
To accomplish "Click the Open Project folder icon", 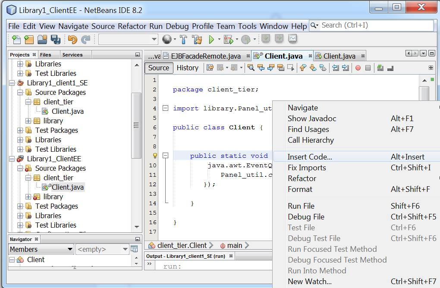I will pyautogui.click(x=42, y=40).
